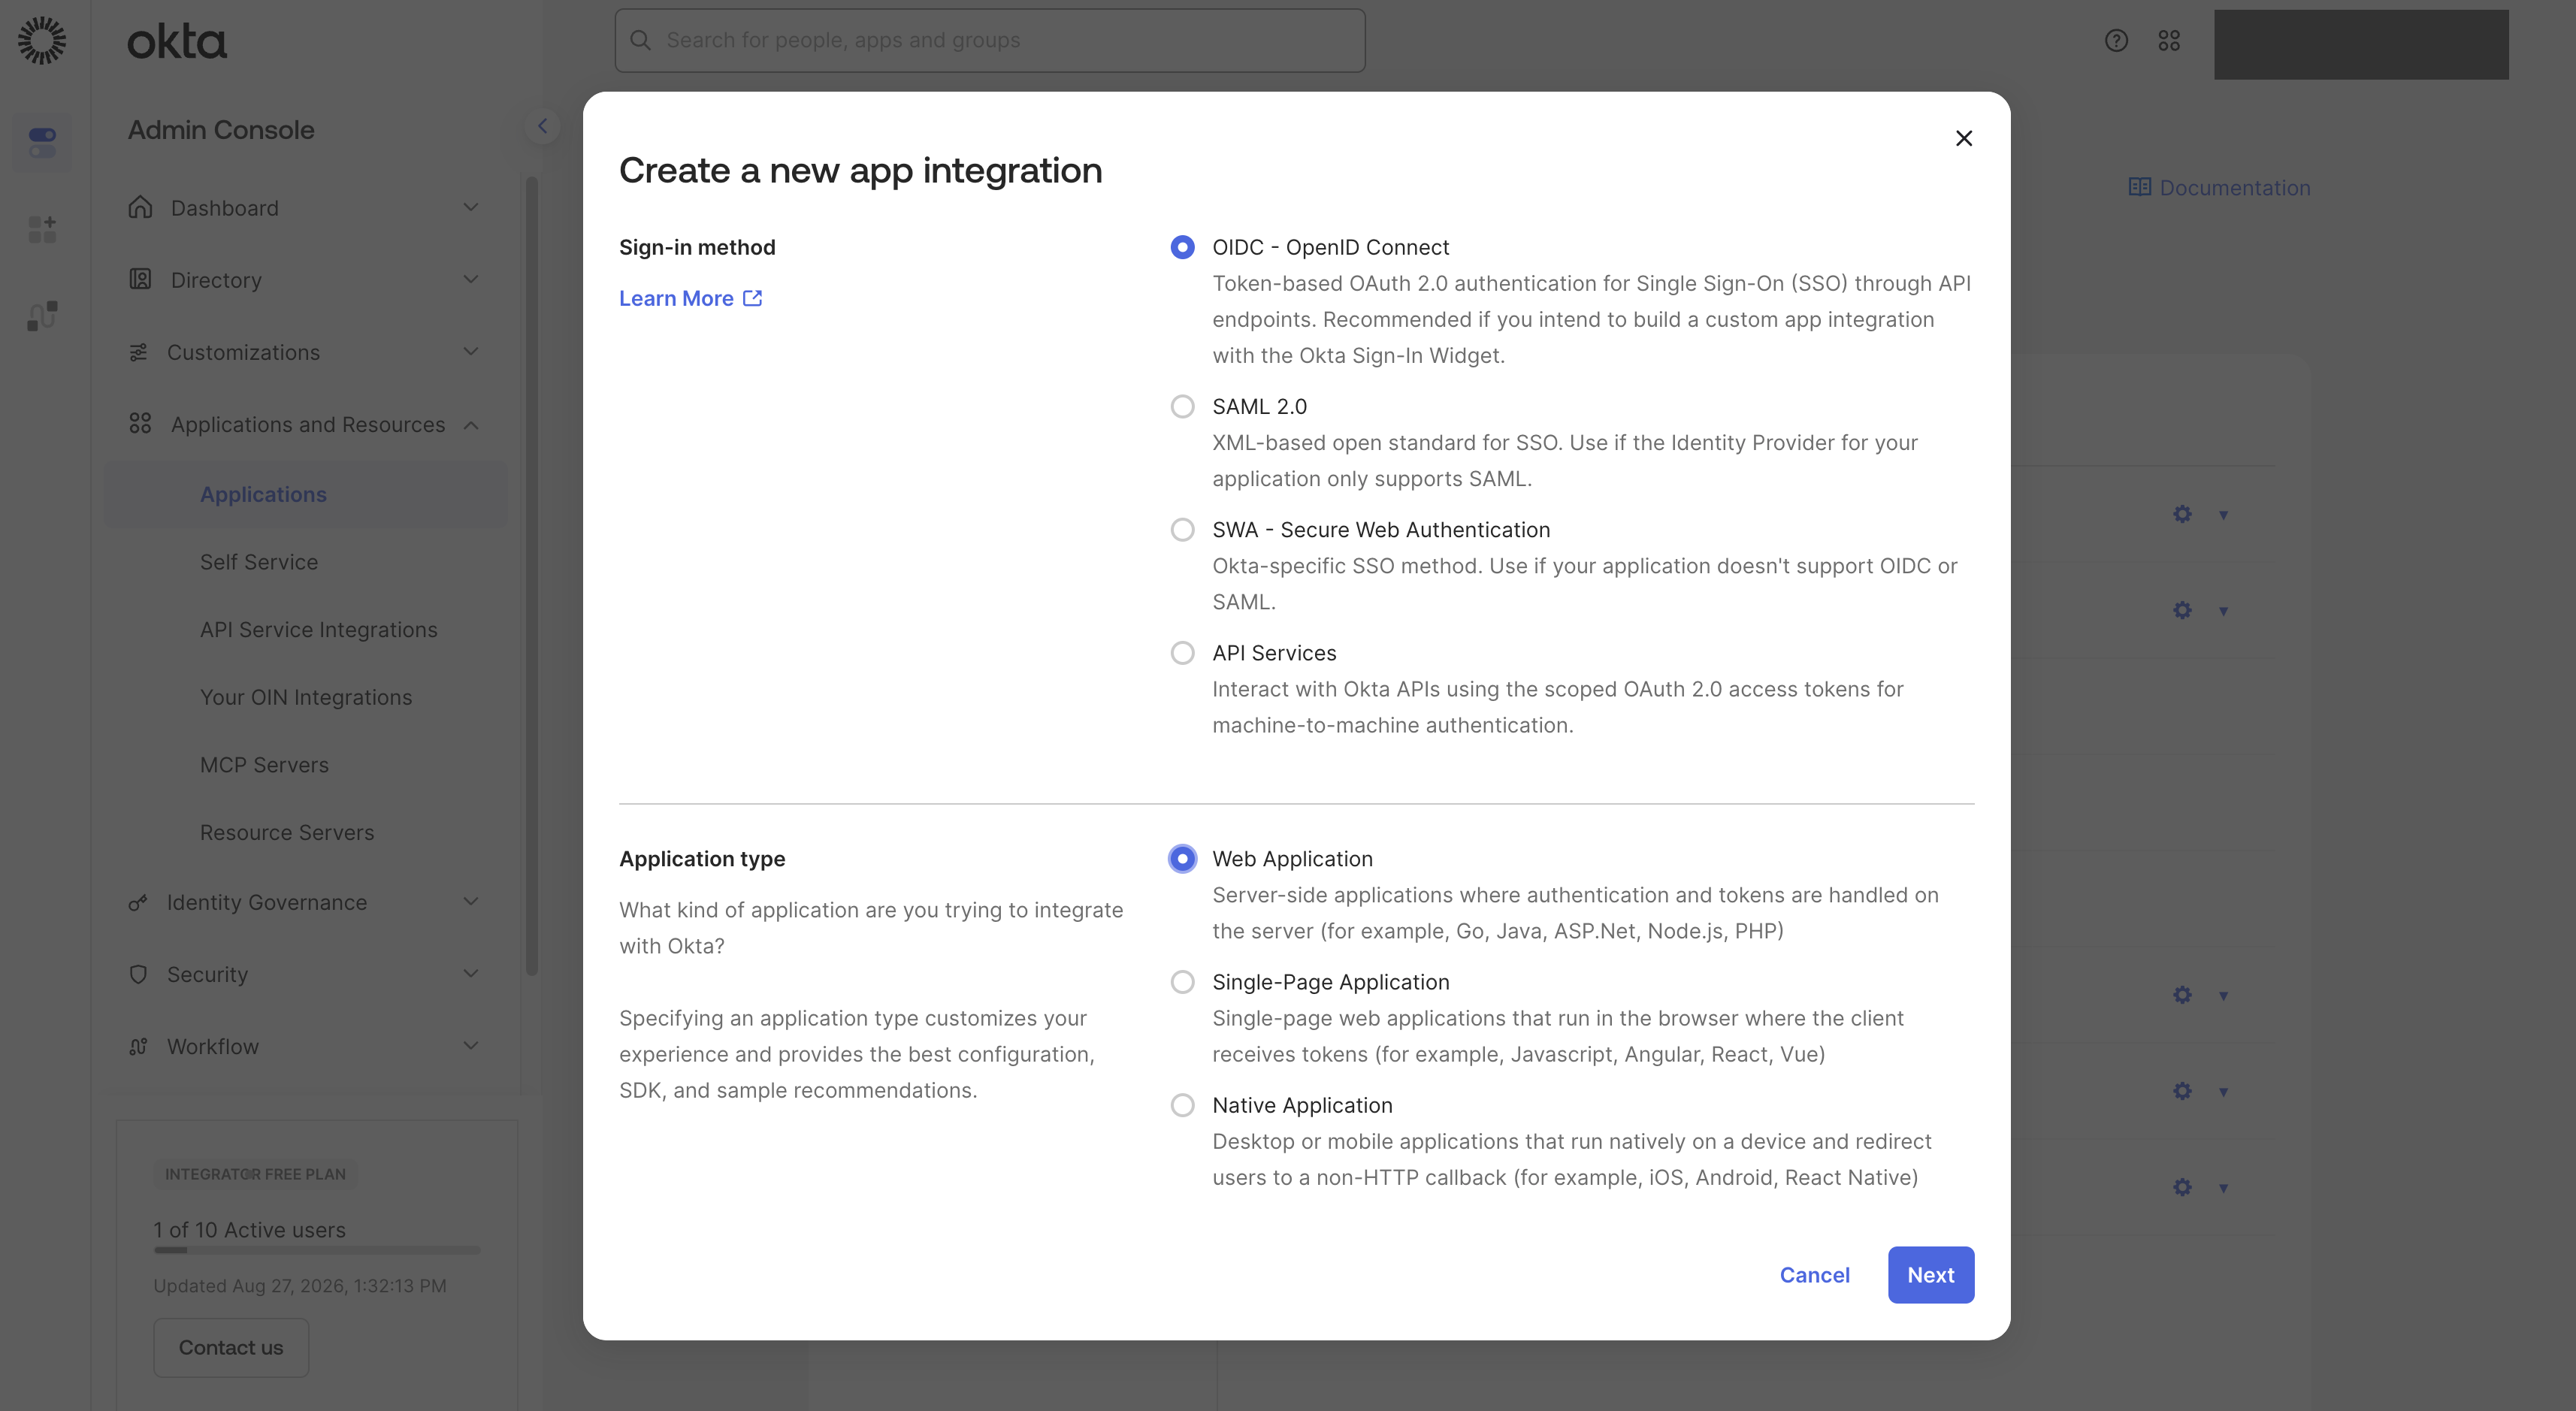
Task: Collapse Applications and Resources chevron
Action: tap(471, 425)
